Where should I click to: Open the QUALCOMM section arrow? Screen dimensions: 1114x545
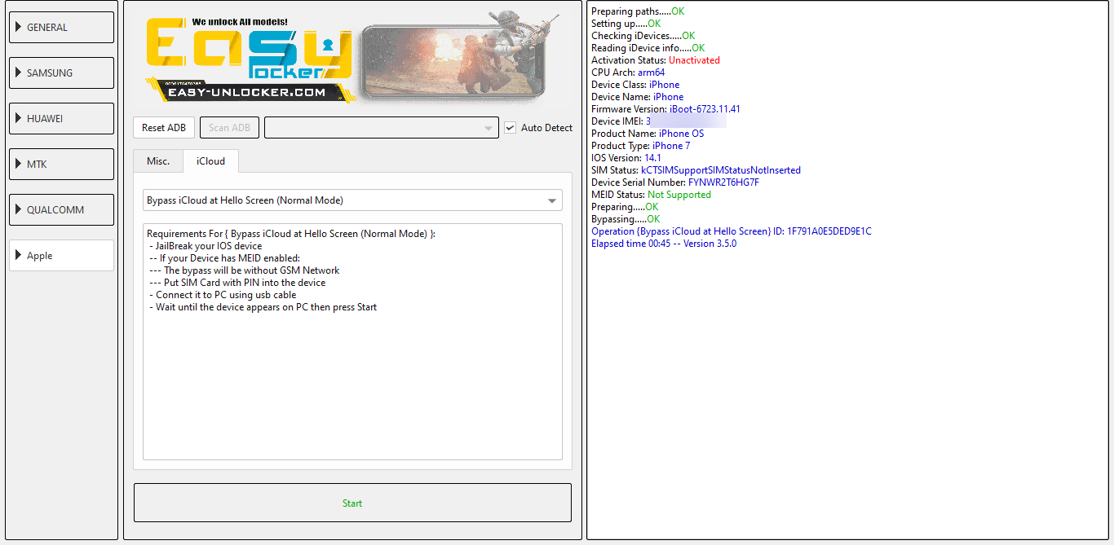click(18, 209)
